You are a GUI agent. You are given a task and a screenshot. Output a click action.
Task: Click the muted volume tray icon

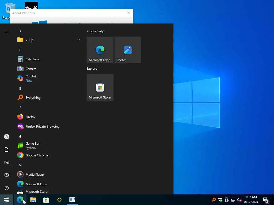(x=239, y=200)
